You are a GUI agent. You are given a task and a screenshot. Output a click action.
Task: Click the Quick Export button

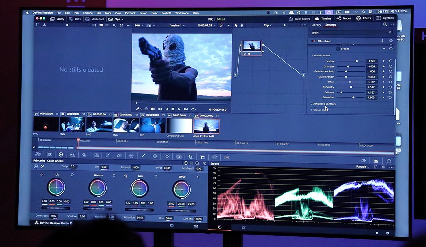point(299,19)
